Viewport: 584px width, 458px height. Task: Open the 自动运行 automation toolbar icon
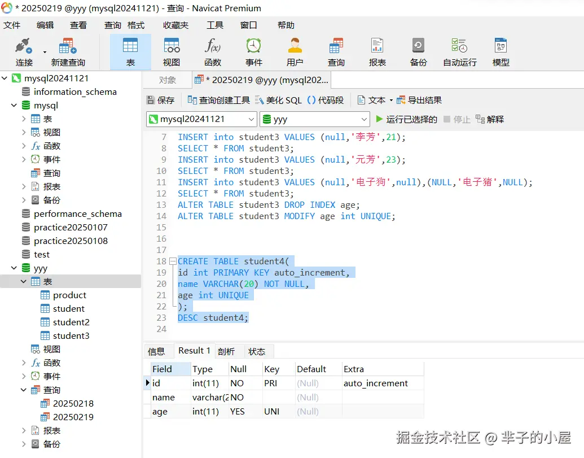[x=460, y=52]
